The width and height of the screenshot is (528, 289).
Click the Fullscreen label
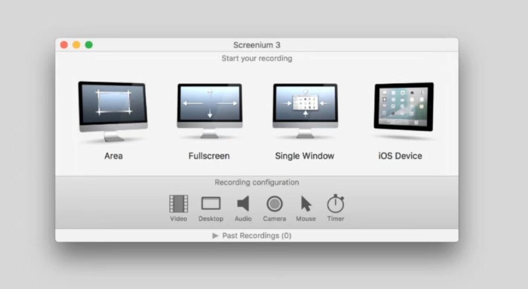coord(209,156)
